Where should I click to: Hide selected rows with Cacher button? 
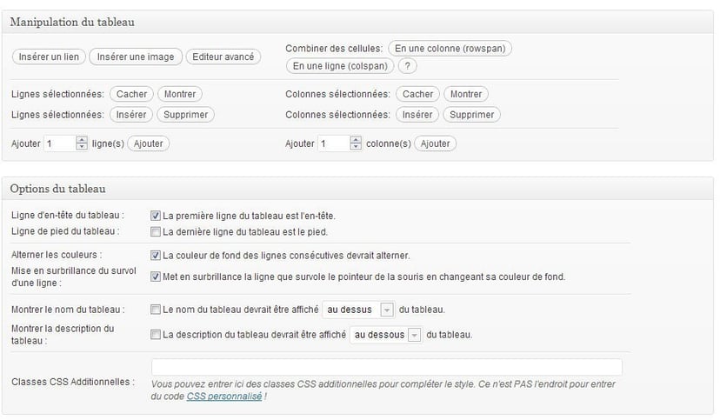tap(131, 94)
